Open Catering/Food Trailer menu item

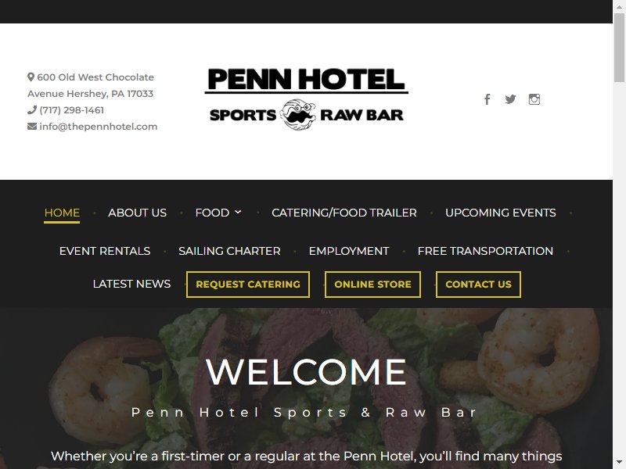(x=344, y=213)
